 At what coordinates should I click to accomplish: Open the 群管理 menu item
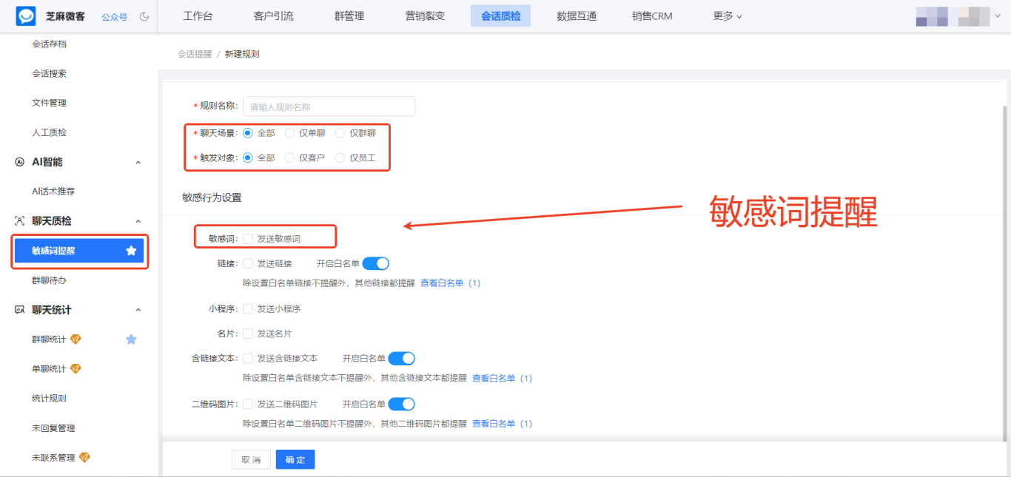click(349, 15)
